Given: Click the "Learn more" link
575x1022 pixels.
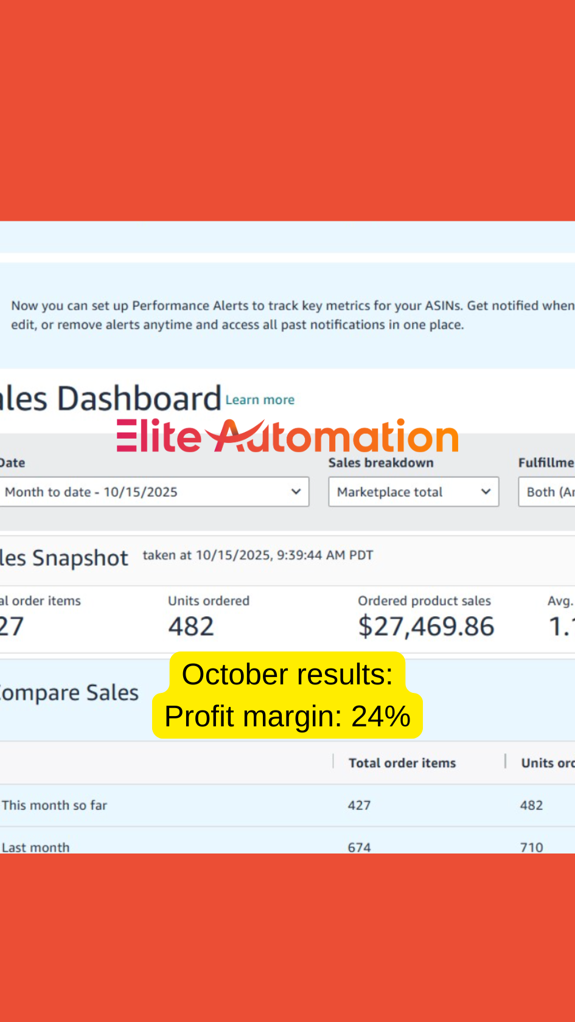Looking at the screenshot, I should [x=260, y=400].
